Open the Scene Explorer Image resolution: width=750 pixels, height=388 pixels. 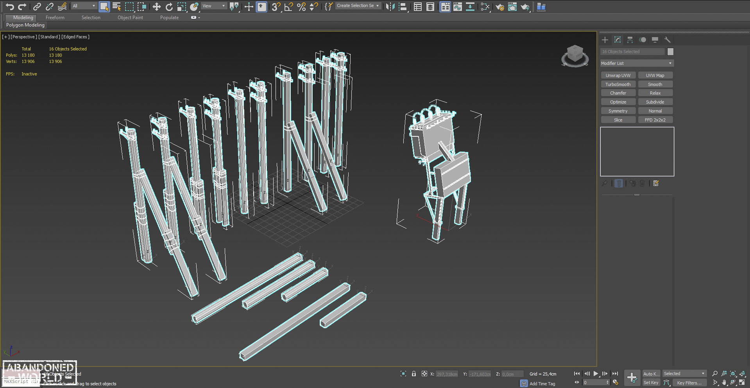418,7
